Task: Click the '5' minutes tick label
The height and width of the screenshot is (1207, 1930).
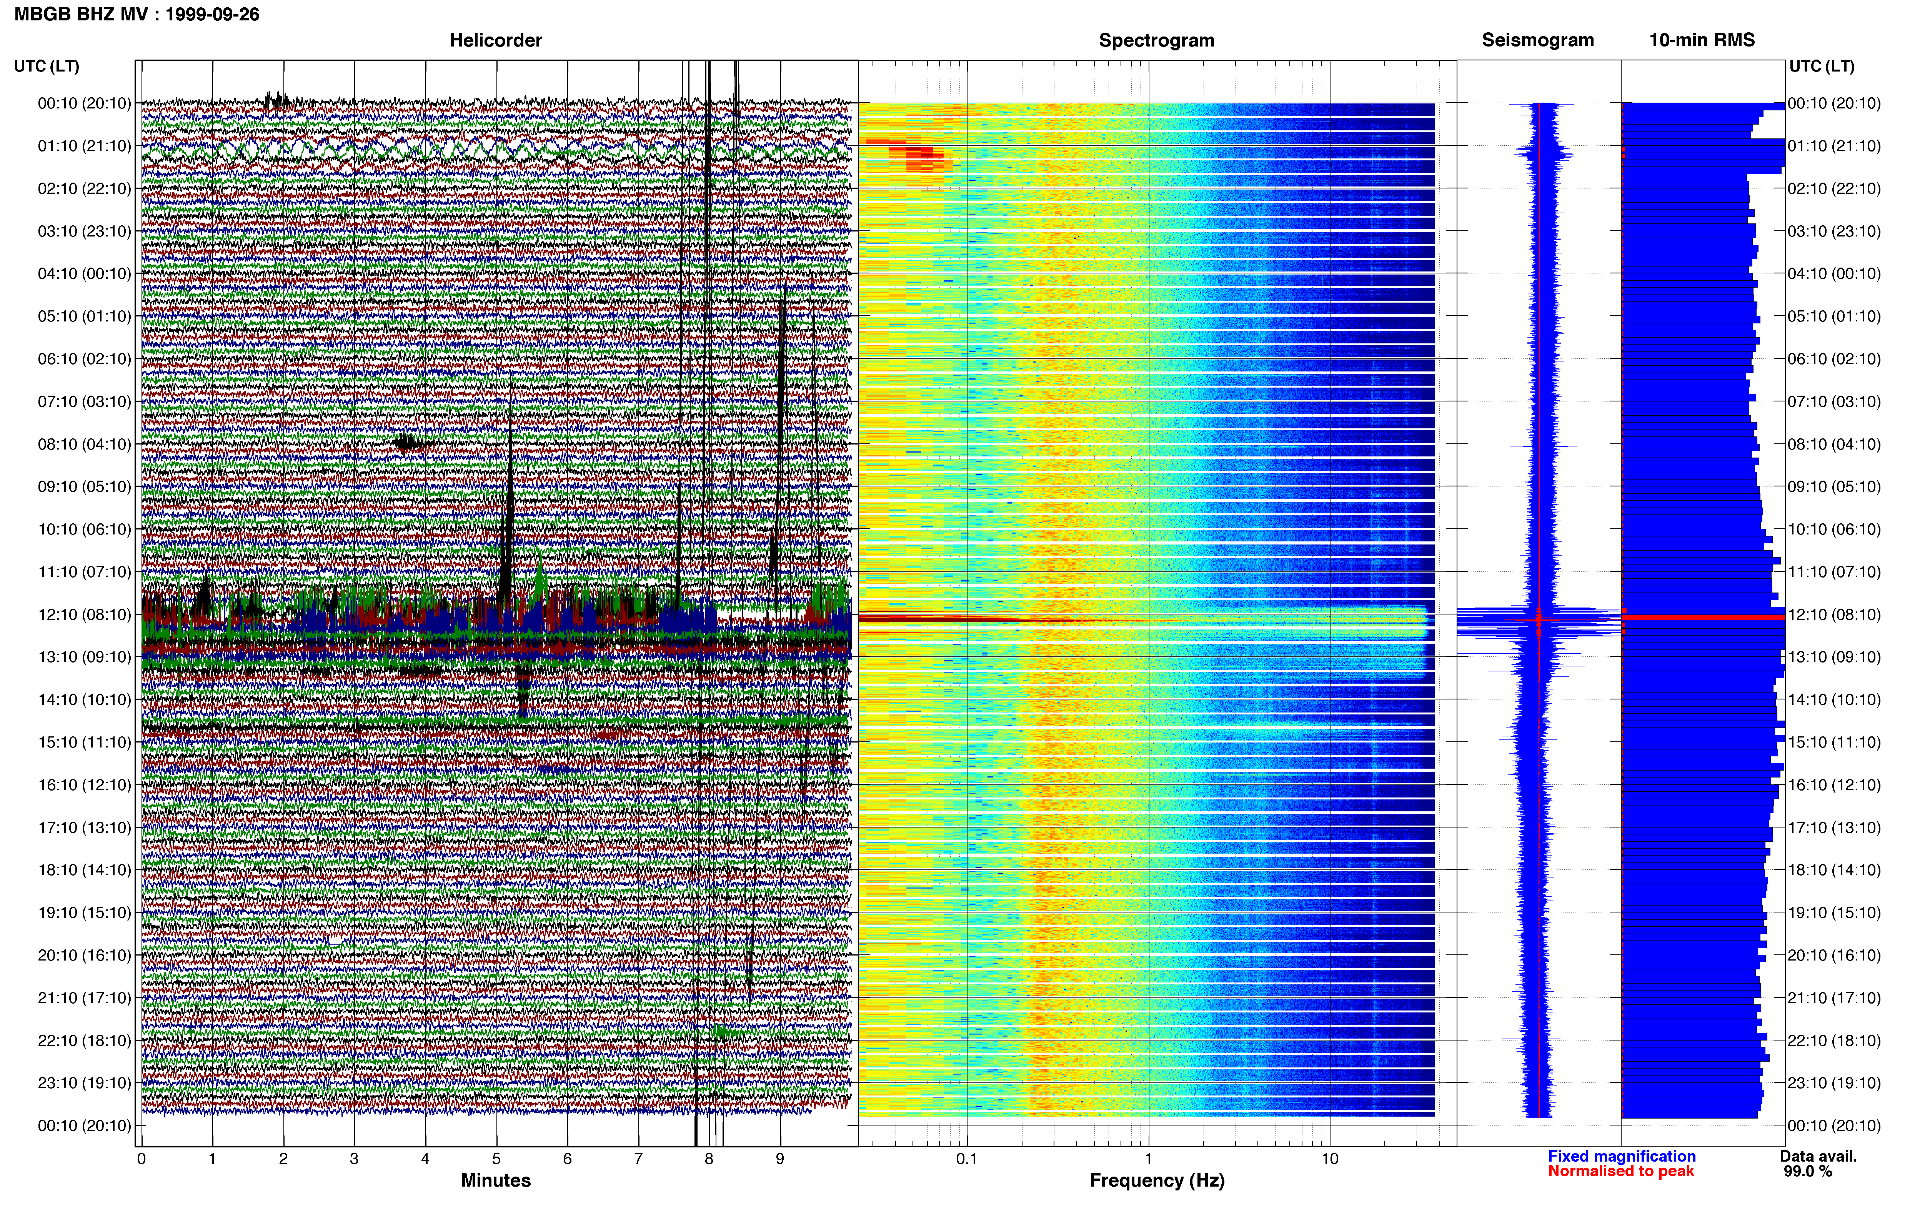Action: [x=496, y=1158]
